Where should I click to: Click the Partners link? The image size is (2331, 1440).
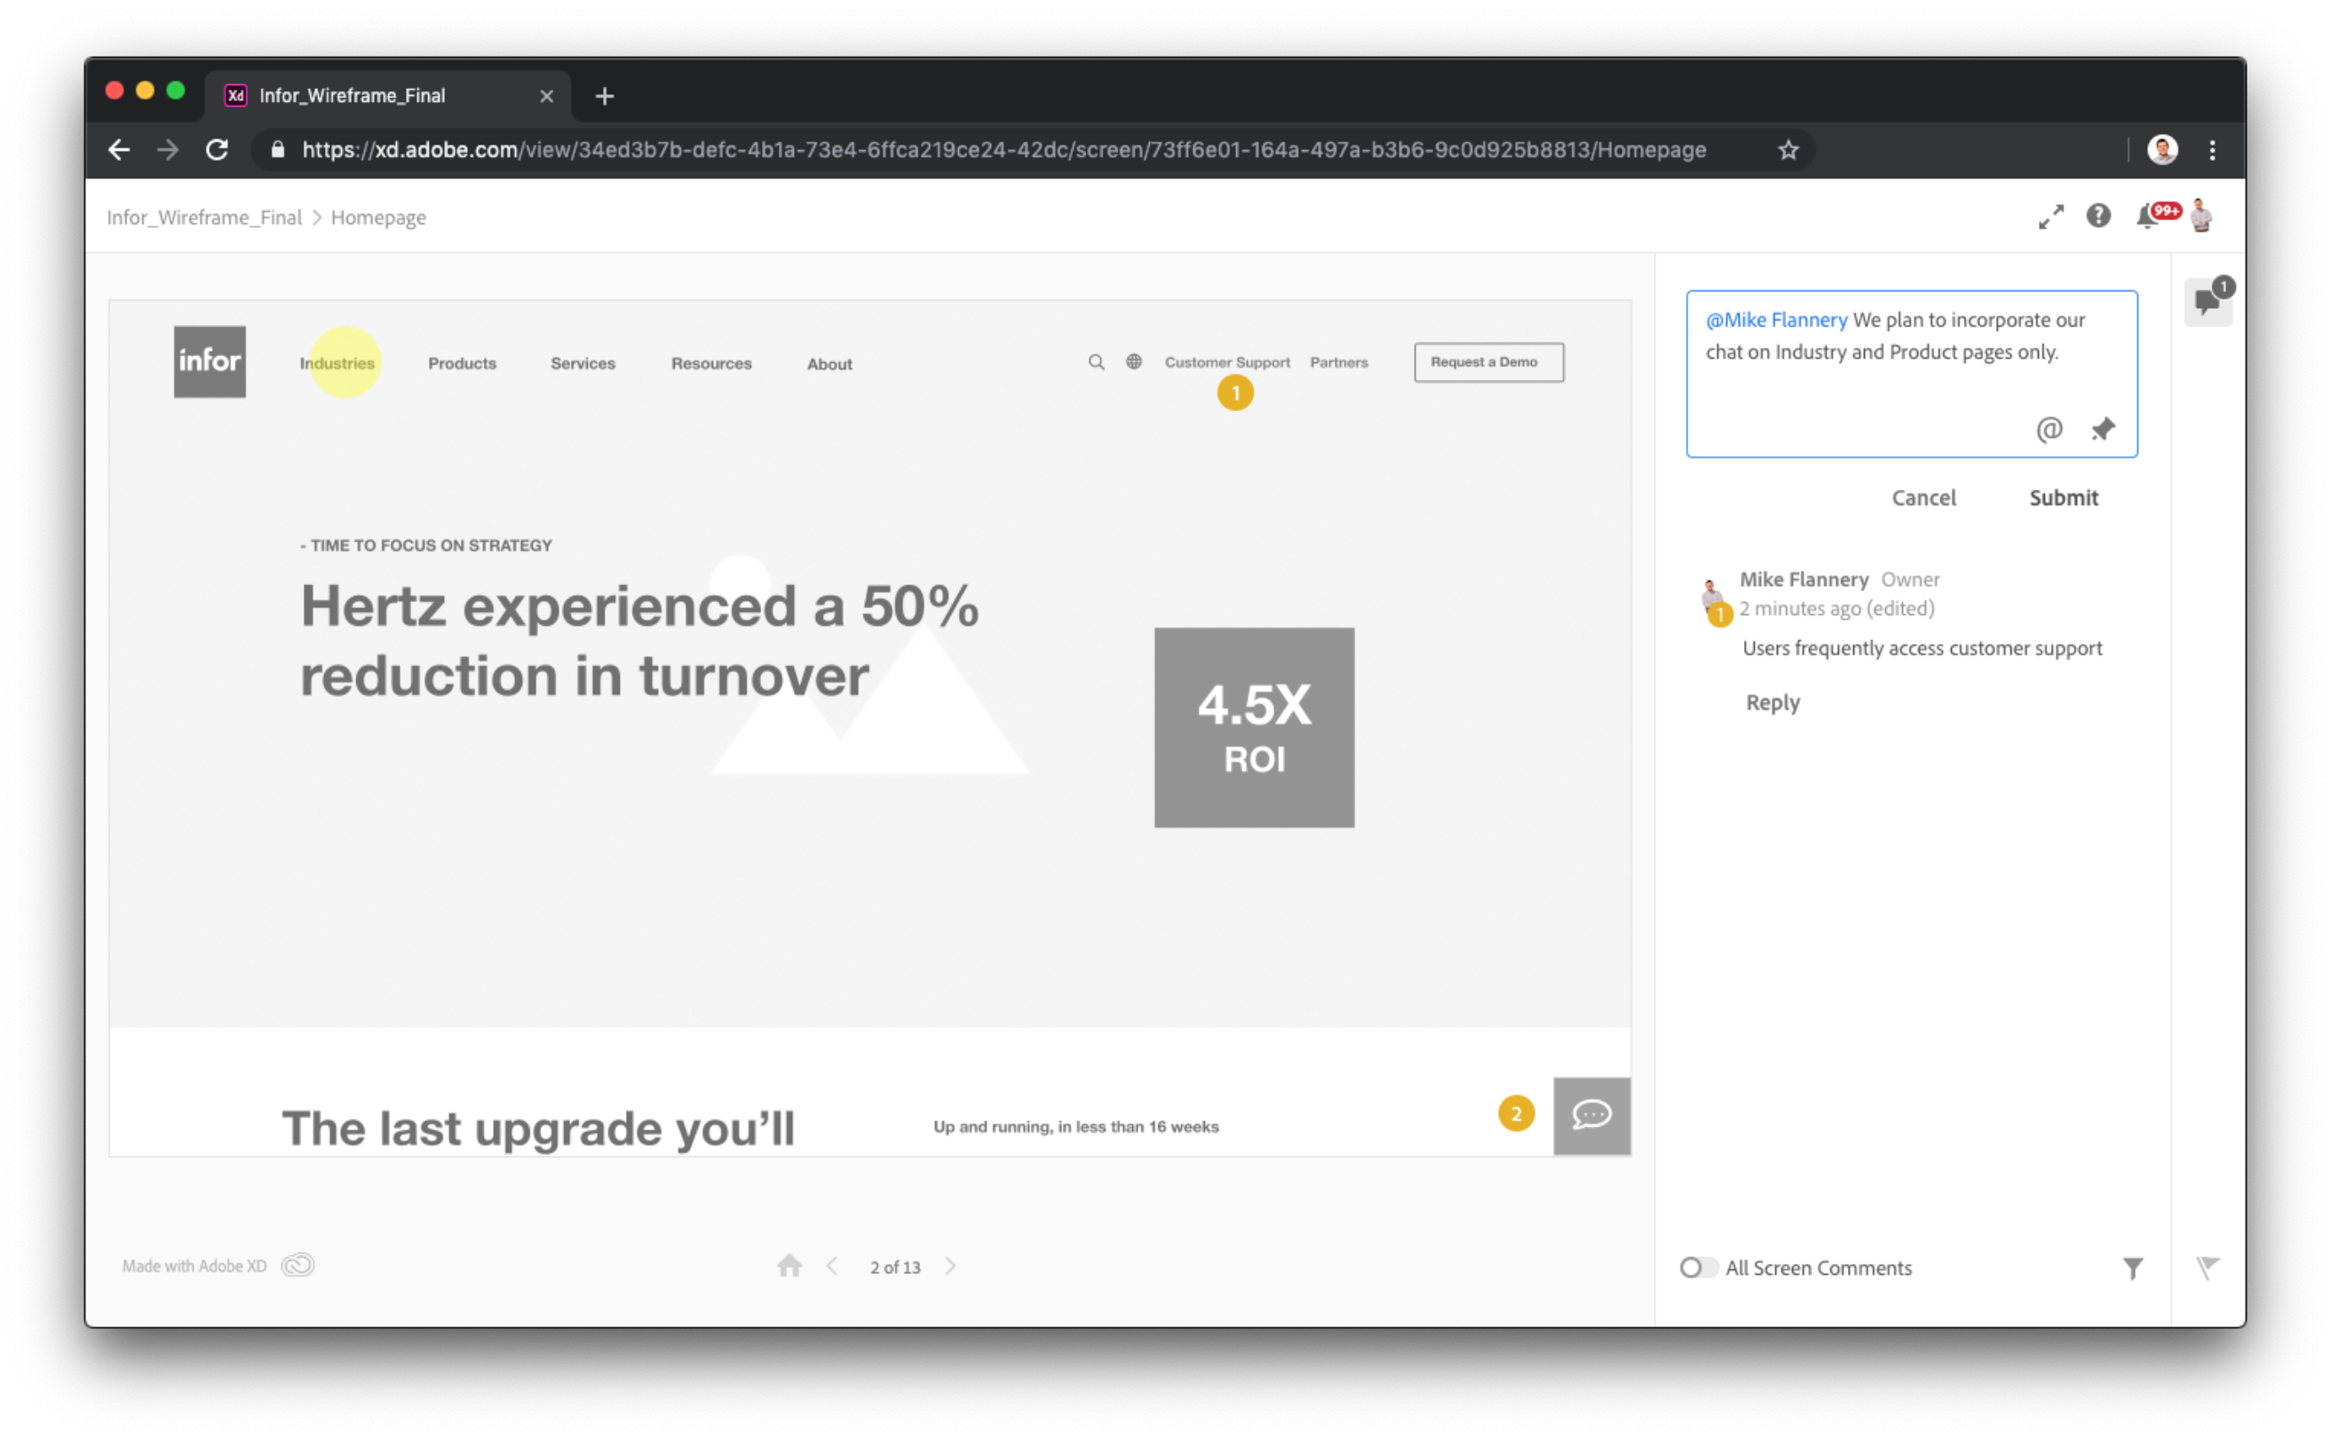pyautogui.click(x=1338, y=362)
